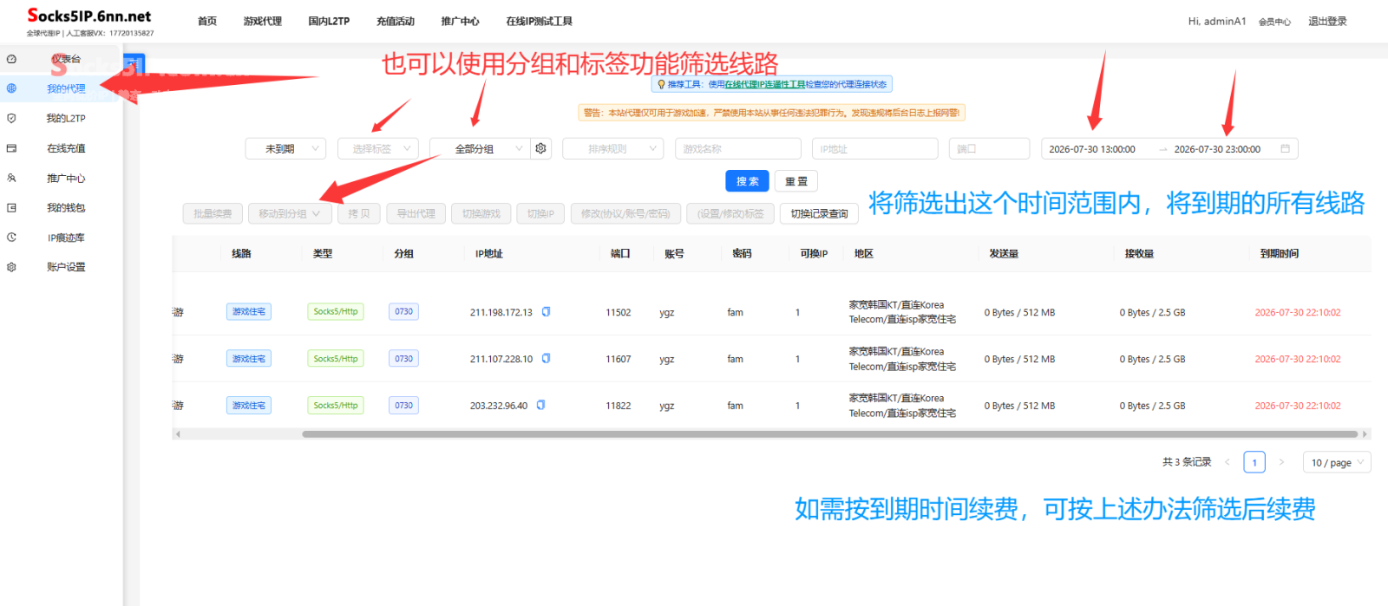Open group settings gear next to 全部分组
Viewport: 1388px width, 606px height.
(x=541, y=148)
